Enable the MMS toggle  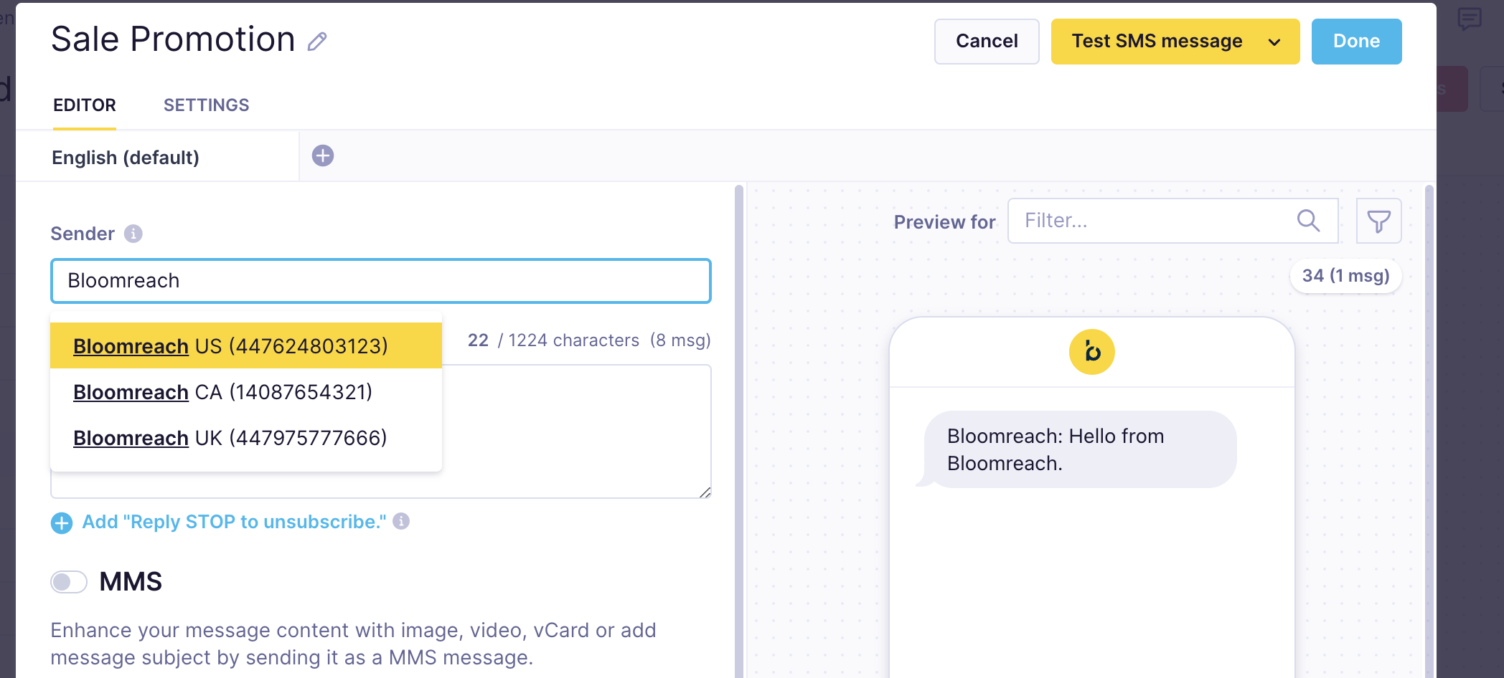click(69, 581)
